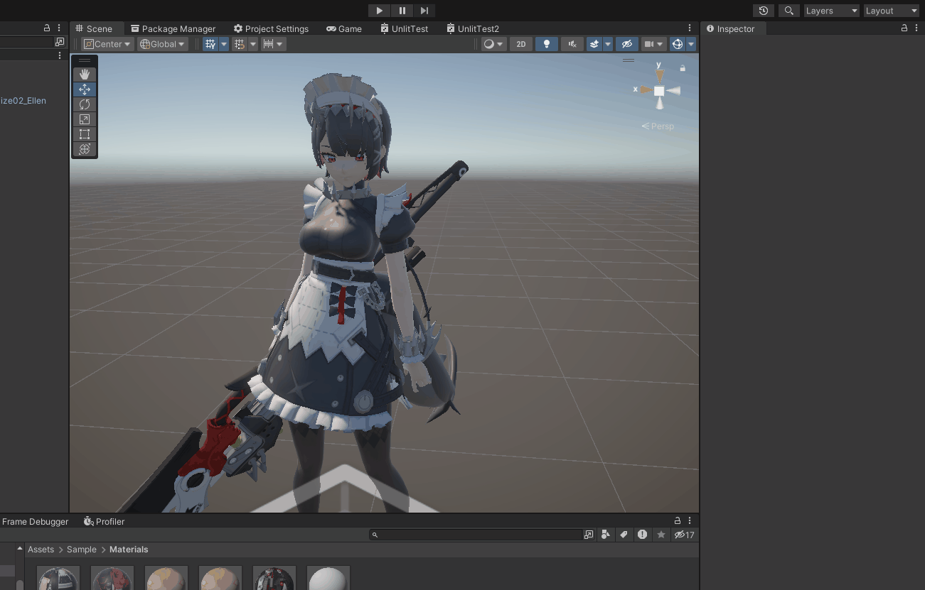Image resolution: width=925 pixels, height=590 pixels.
Task: Open Inspector more options menu
Action: [916, 28]
